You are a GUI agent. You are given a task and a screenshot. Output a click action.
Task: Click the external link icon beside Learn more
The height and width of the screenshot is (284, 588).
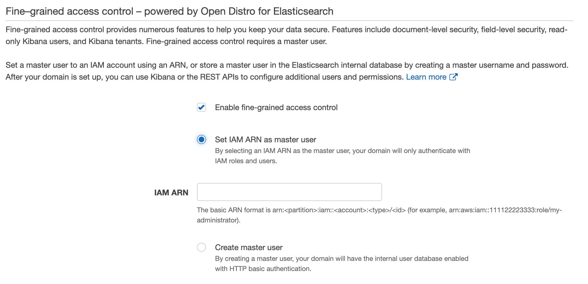coord(453,77)
